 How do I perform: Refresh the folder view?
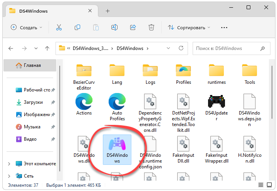click(x=181, y=48)
